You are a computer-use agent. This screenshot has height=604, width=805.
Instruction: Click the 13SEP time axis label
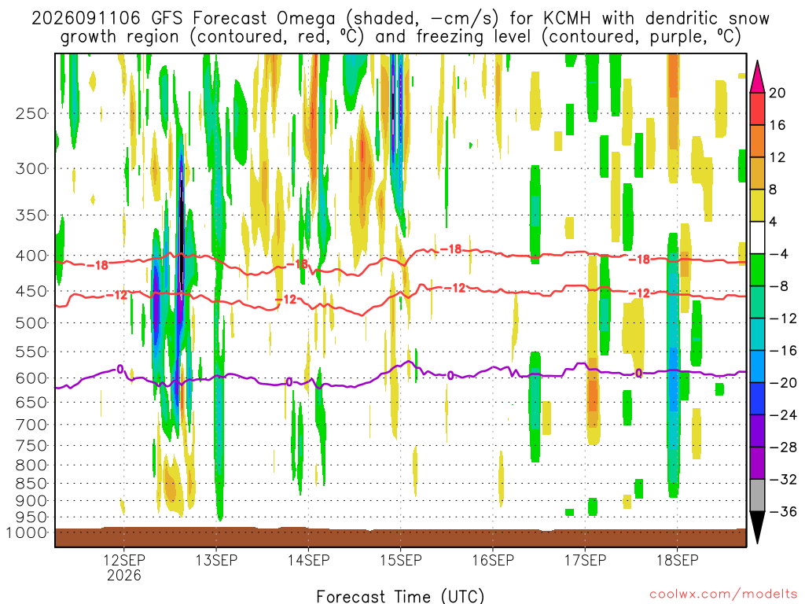point(216,560)
